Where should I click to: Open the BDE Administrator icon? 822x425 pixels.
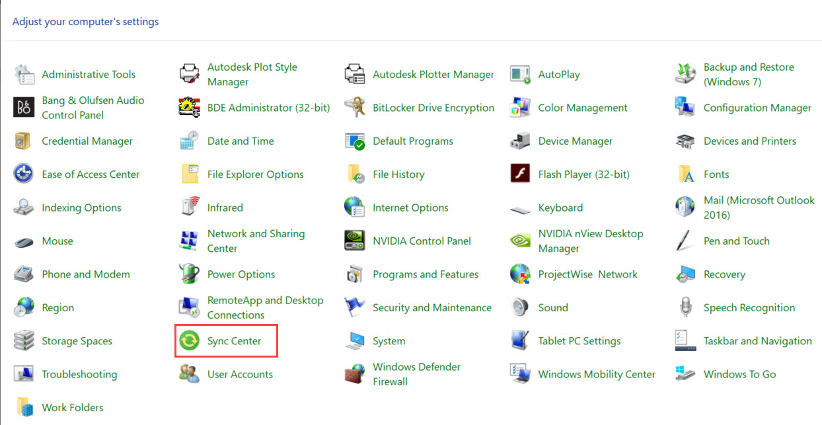(x=190, y=108)
